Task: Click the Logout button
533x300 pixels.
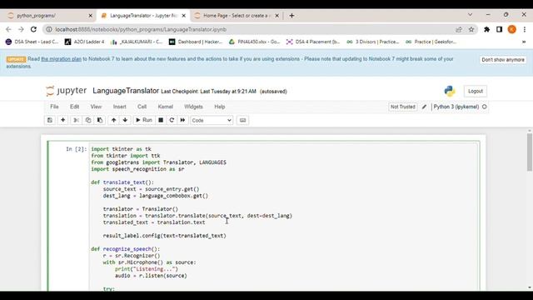Action: pos(476,91)
